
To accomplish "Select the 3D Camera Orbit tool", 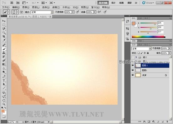I will point(4,97).
